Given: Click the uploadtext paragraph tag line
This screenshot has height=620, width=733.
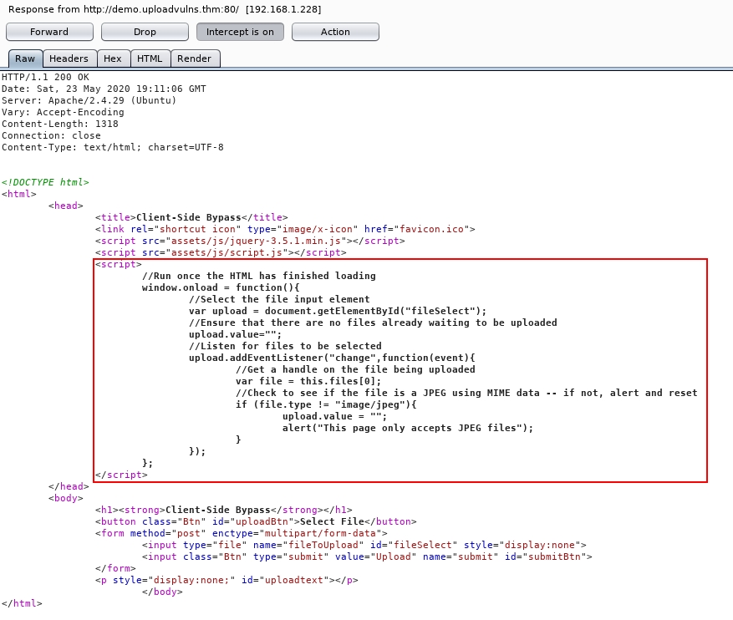Looking at the screenshot, I should [227, 580].
